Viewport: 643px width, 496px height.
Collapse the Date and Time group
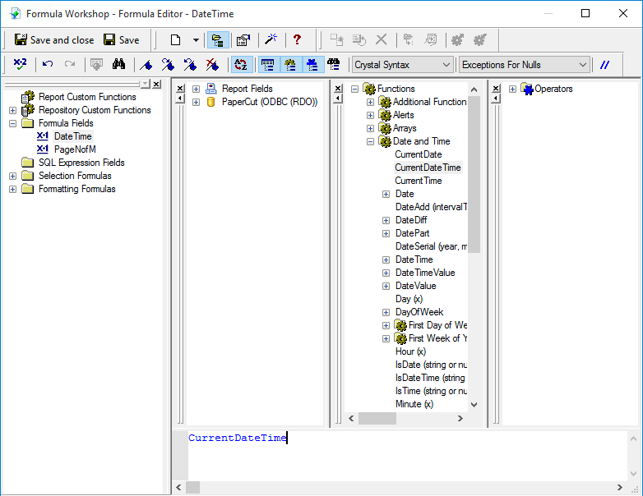pyautogui.click(x=370, y=141)
